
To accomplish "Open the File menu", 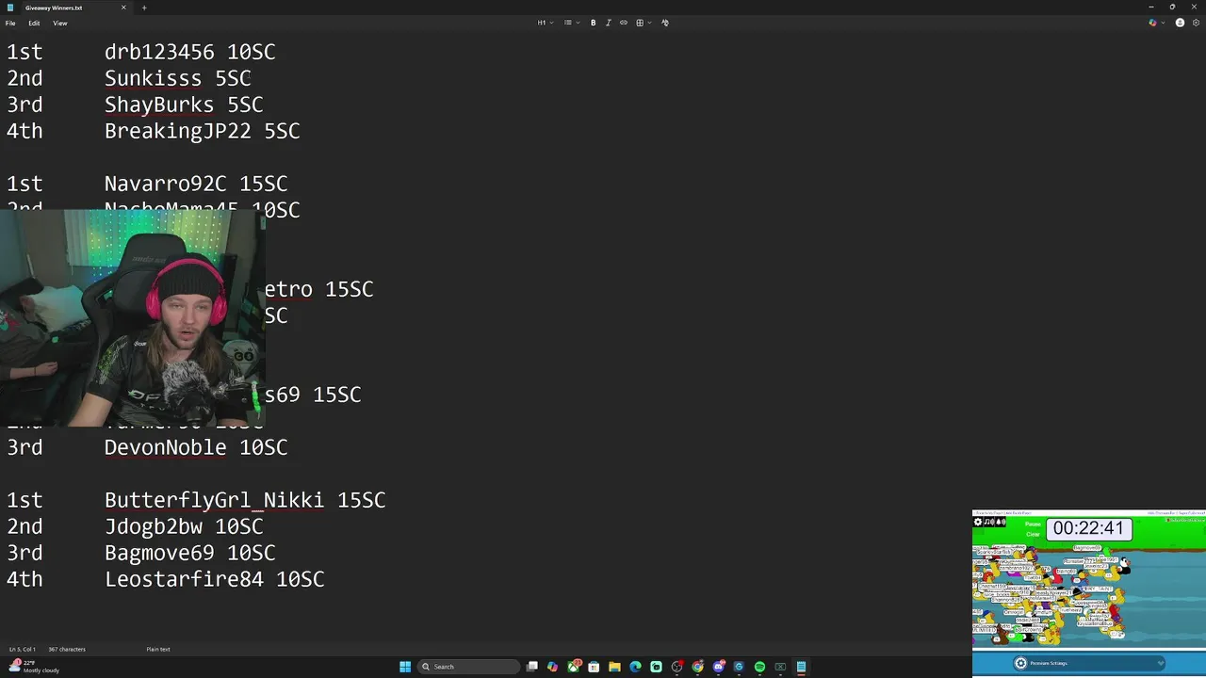I will [x=10, y=23].
